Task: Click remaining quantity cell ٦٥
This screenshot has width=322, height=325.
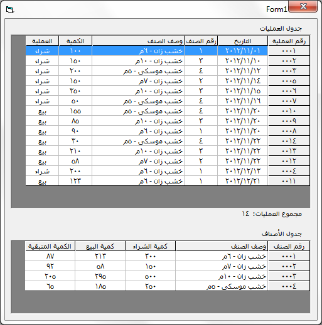Action: tap(50, 286)
